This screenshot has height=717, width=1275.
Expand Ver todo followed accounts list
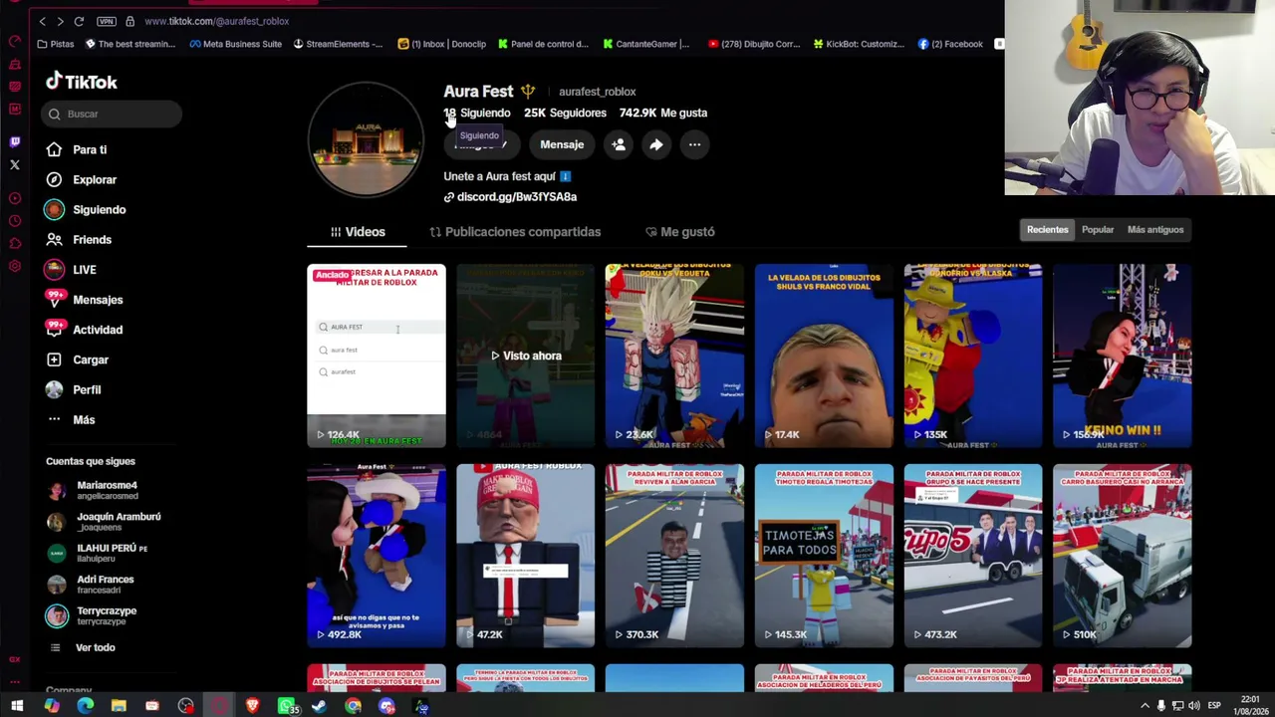tap(95, 647)
